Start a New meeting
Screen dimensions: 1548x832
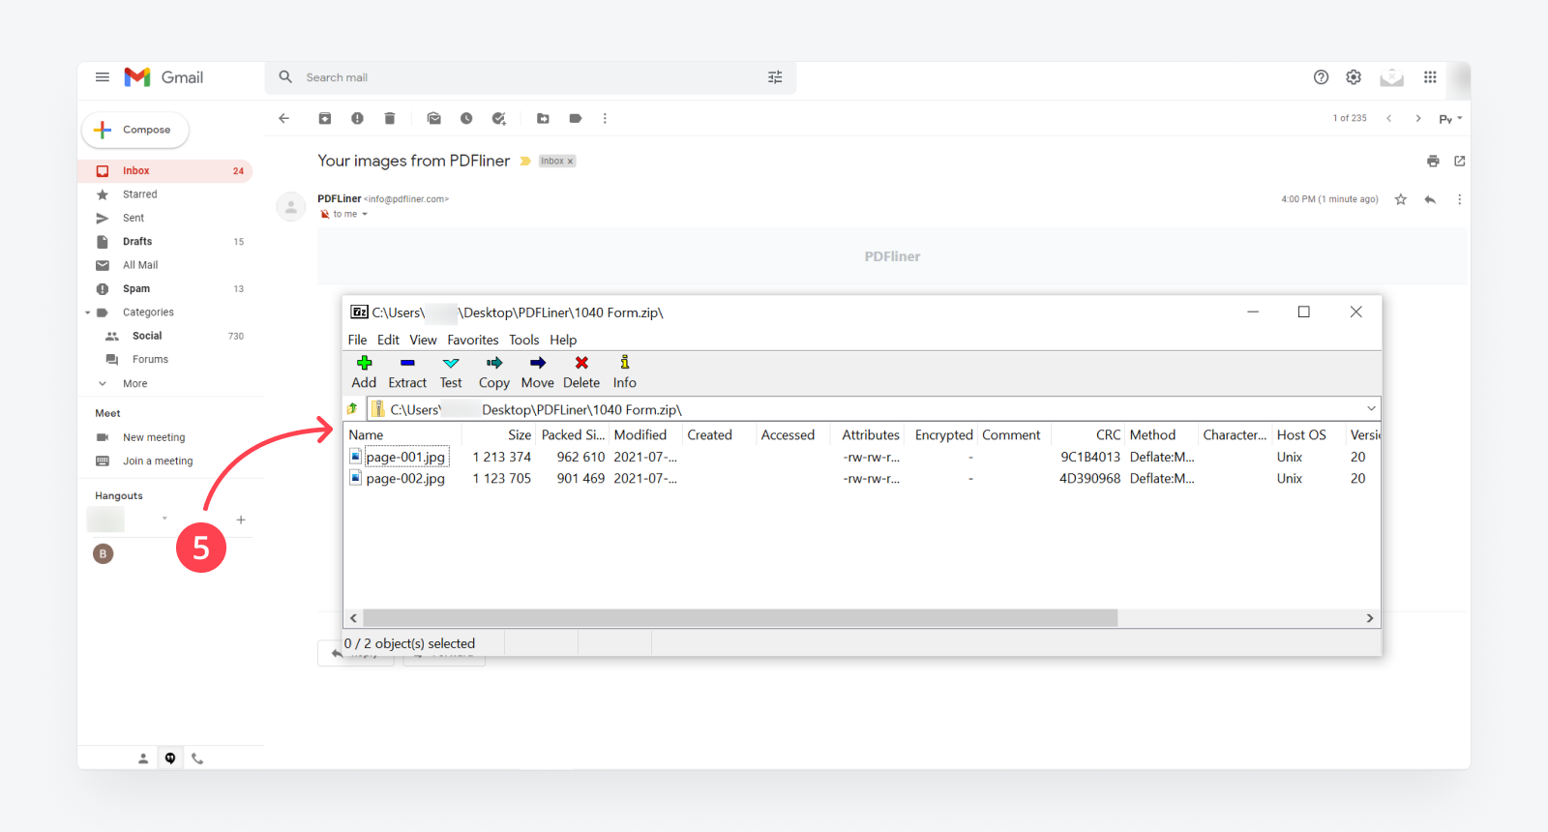[x=154, y=437]
